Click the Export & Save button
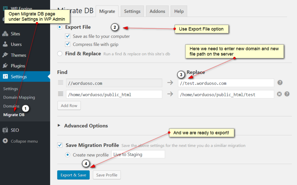This screenshot has height=185, width=297. [x=73, y=175]
